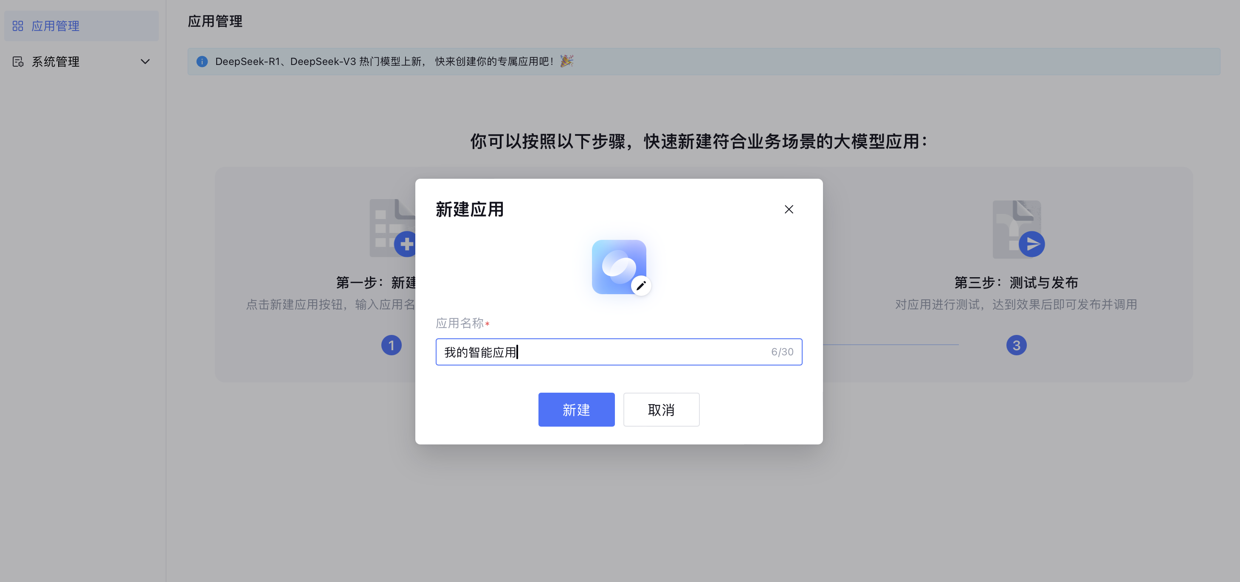Click the 应用名称 input field

coord(602,352)
